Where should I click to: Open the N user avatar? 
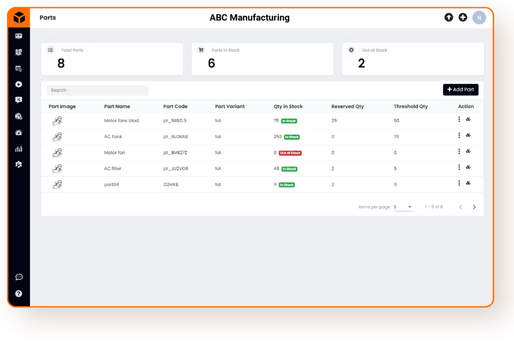pos(479,18)
